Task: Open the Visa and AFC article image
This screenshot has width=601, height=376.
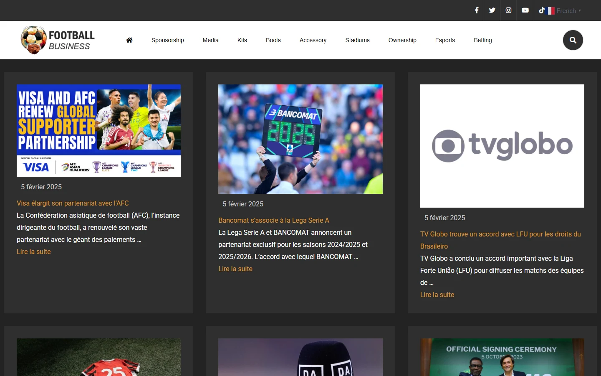Action: 99,131
